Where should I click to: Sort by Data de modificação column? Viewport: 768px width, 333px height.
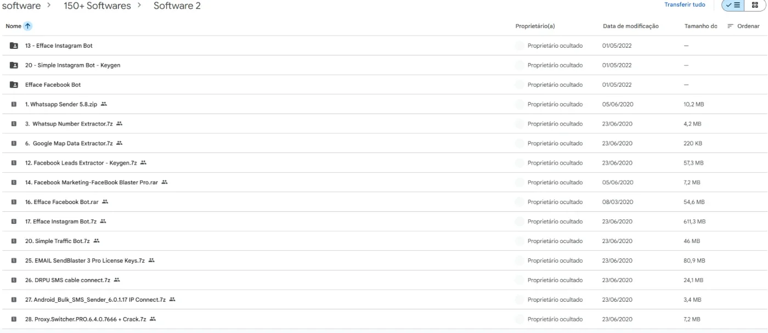[x=630, y=26]
